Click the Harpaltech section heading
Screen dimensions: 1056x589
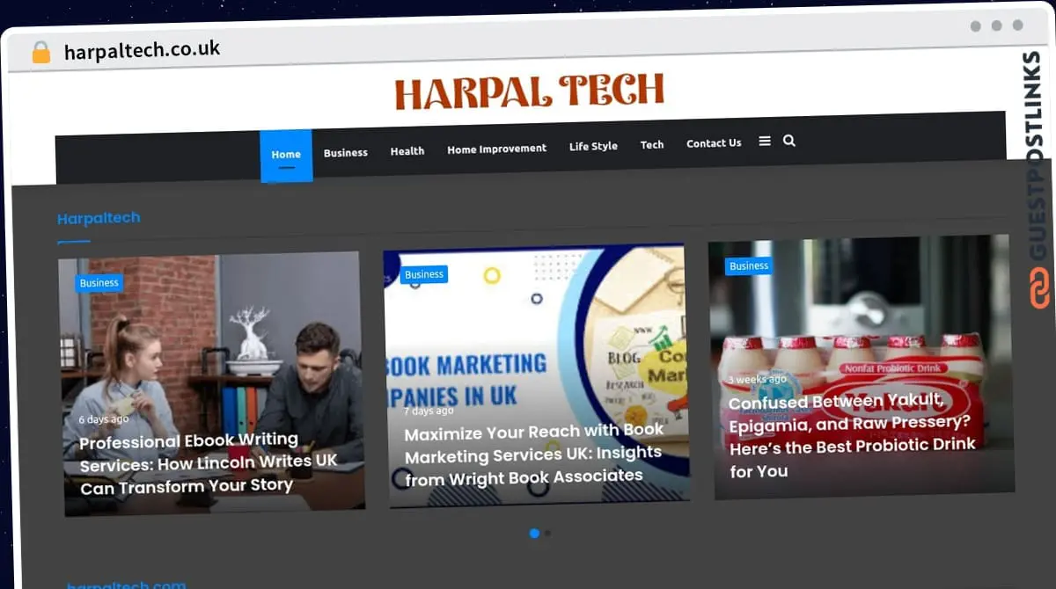tap(99, 218)
